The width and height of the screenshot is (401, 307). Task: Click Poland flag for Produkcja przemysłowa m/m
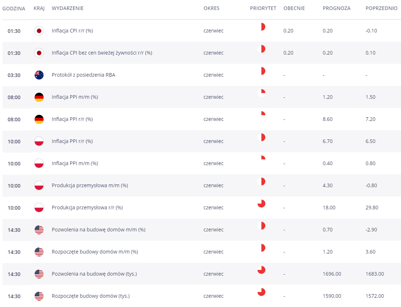(x=39, y=185)
